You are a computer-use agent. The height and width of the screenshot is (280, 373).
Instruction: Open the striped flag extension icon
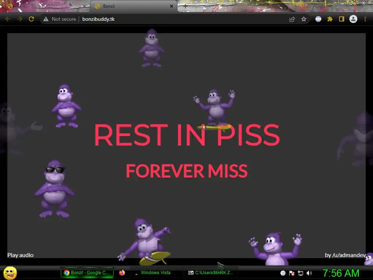point(318,19)
